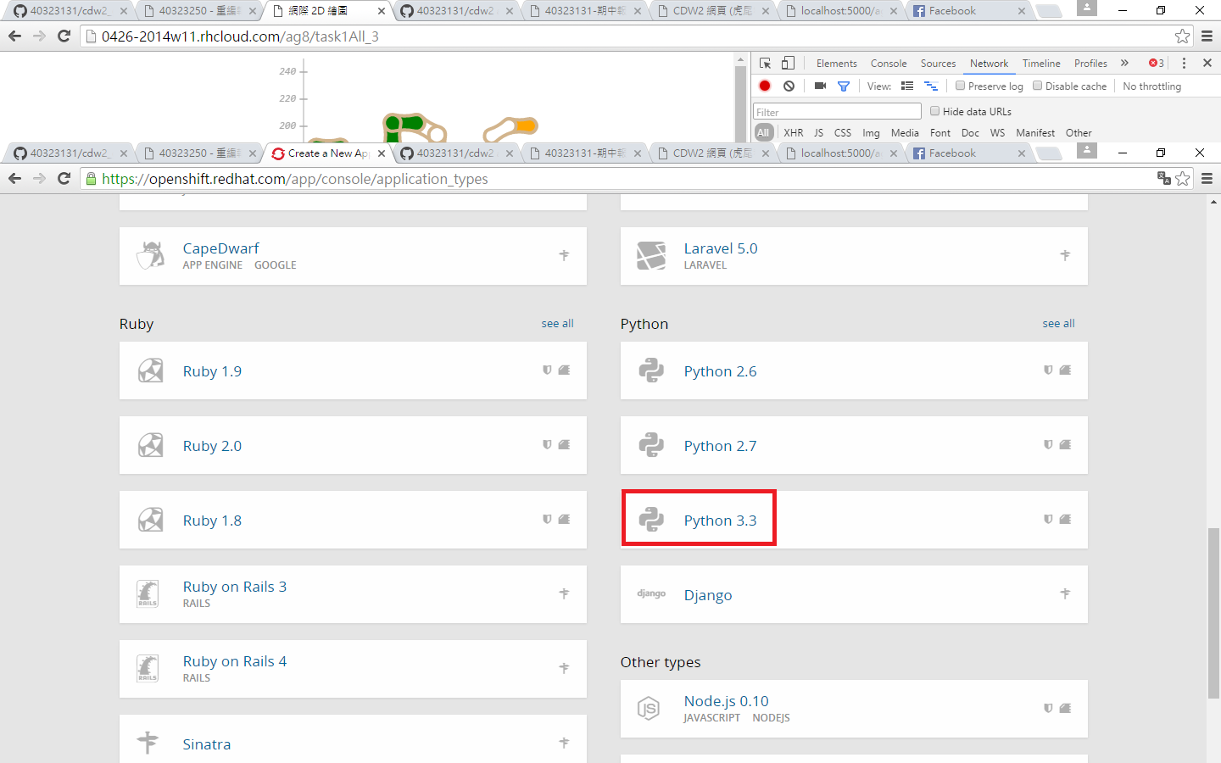Click the plus icon on Ruby on Rails 4

564,668
